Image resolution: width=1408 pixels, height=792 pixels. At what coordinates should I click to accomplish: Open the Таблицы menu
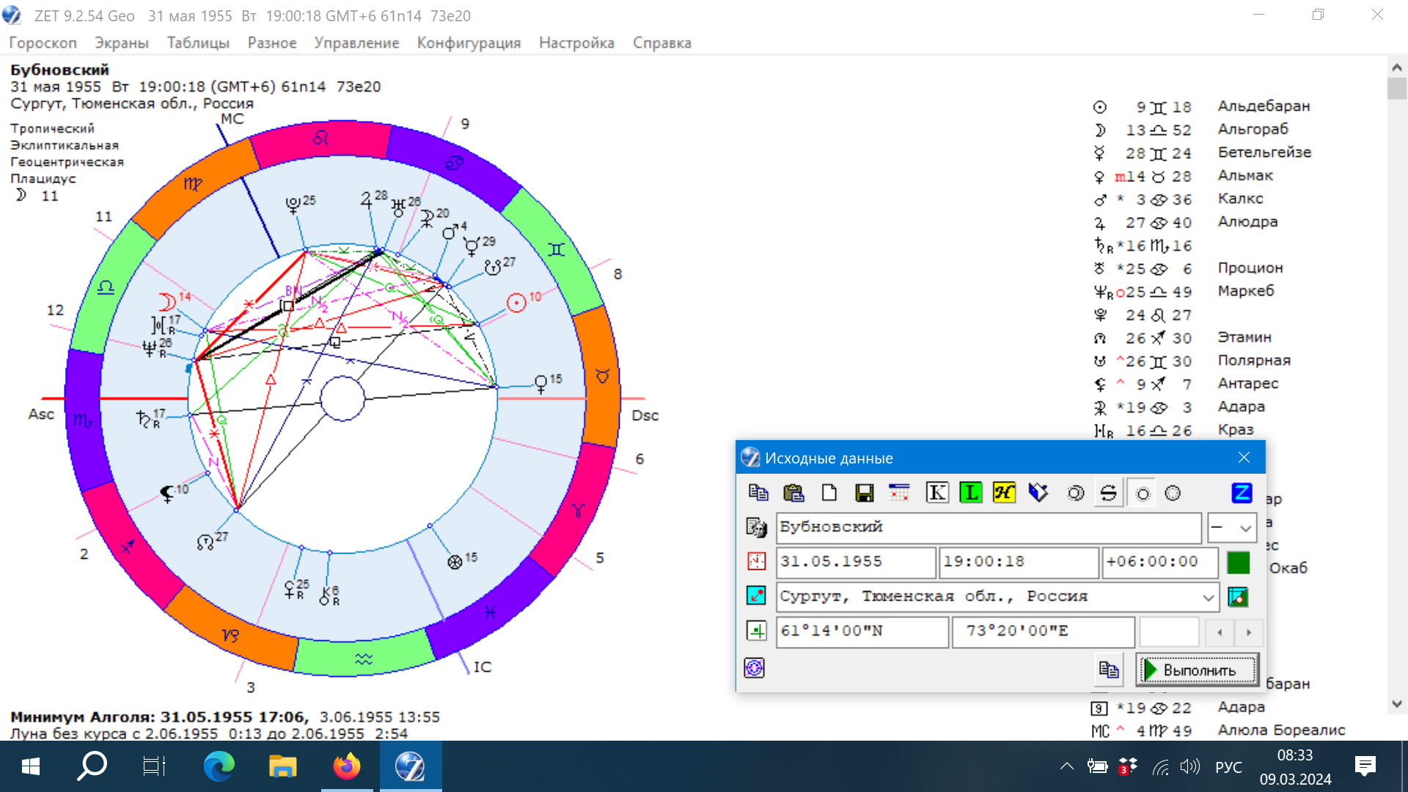point(198,43)
